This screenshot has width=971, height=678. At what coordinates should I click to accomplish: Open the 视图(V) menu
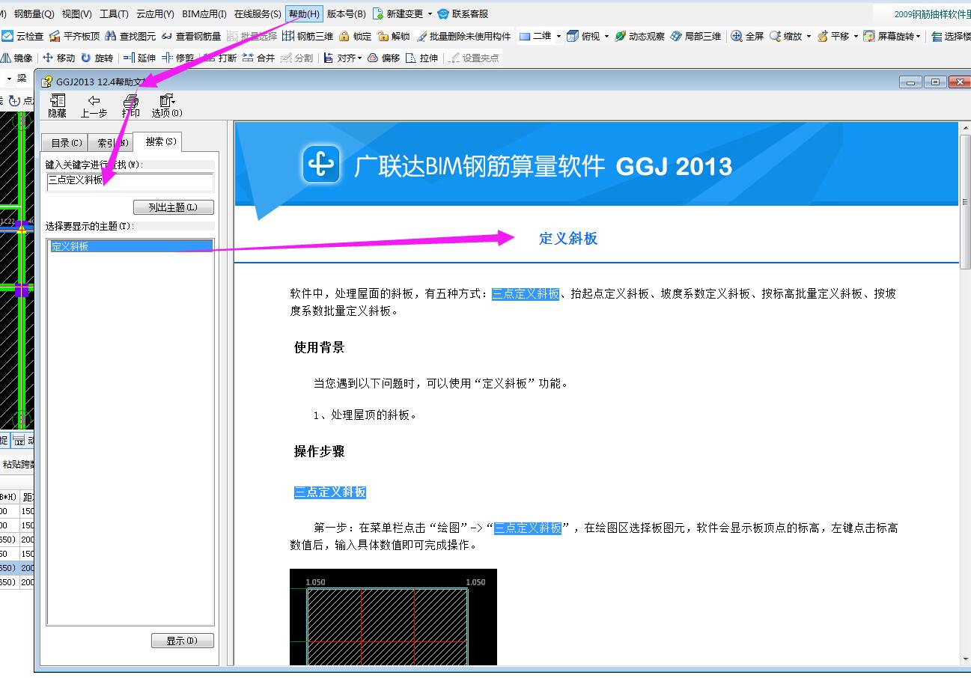76,13
